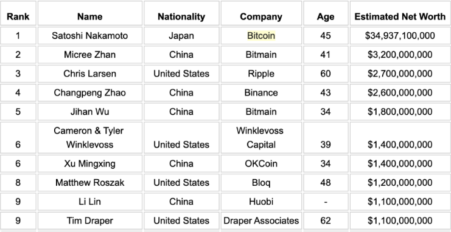Screen dimensions: 451x232
Task: Select Li Lin's dash age cell
Action: [326, 202]
